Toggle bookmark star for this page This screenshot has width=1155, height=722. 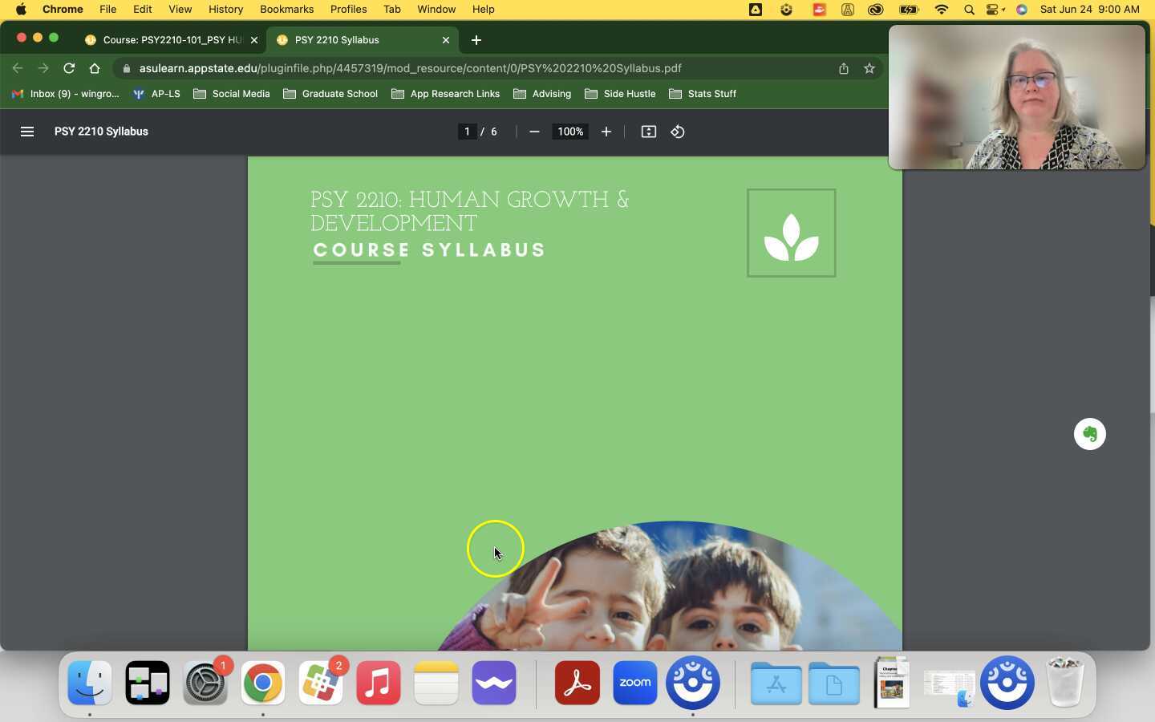[x=869, y=68]
